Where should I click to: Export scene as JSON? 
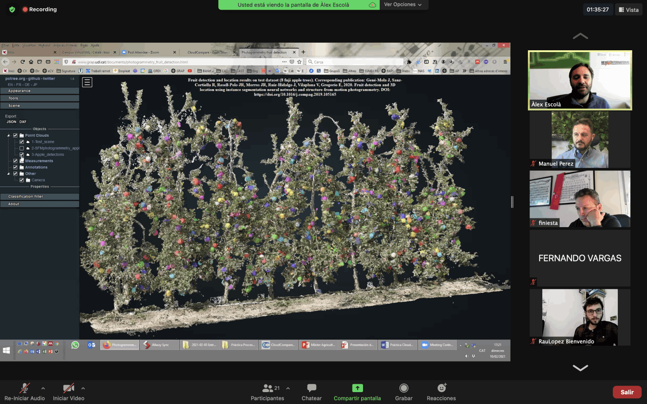(x=11, y=122)
